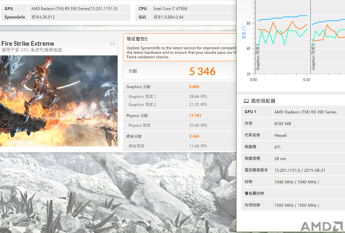Click the 版本1.5.884.0 64 value
345x233 pixels.
(x=168, y=17)
